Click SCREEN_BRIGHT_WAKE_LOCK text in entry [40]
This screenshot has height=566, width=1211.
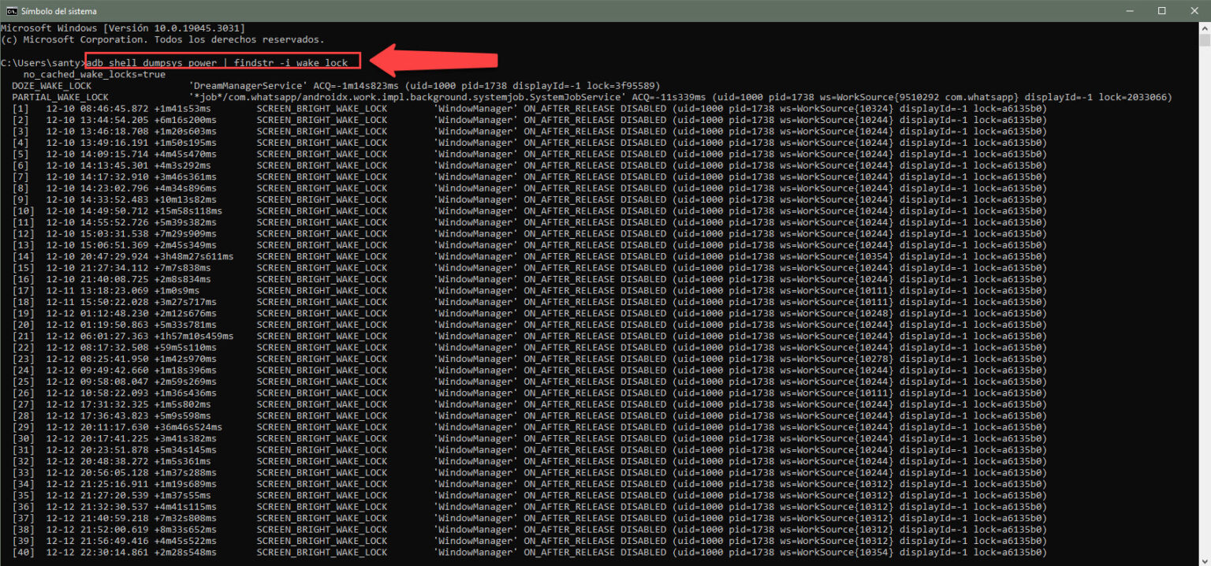322,553
